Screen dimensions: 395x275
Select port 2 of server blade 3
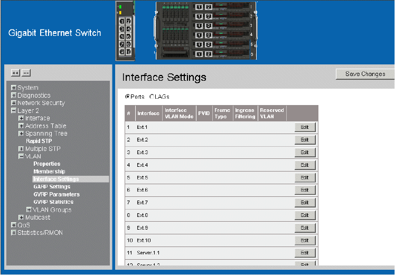click(209, 26)
